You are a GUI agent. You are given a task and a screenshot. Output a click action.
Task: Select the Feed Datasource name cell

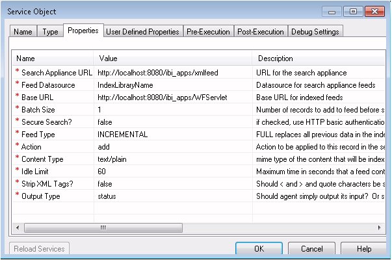point(53,85)
